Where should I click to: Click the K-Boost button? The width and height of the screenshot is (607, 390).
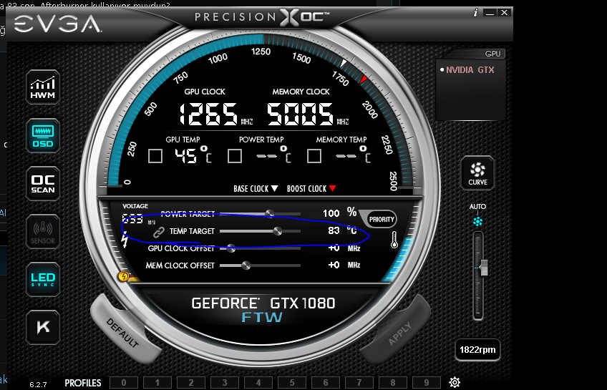click(42, 327)
